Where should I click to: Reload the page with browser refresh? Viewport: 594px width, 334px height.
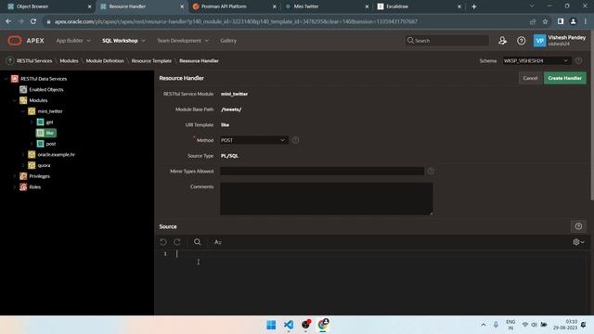click(33, 21)
